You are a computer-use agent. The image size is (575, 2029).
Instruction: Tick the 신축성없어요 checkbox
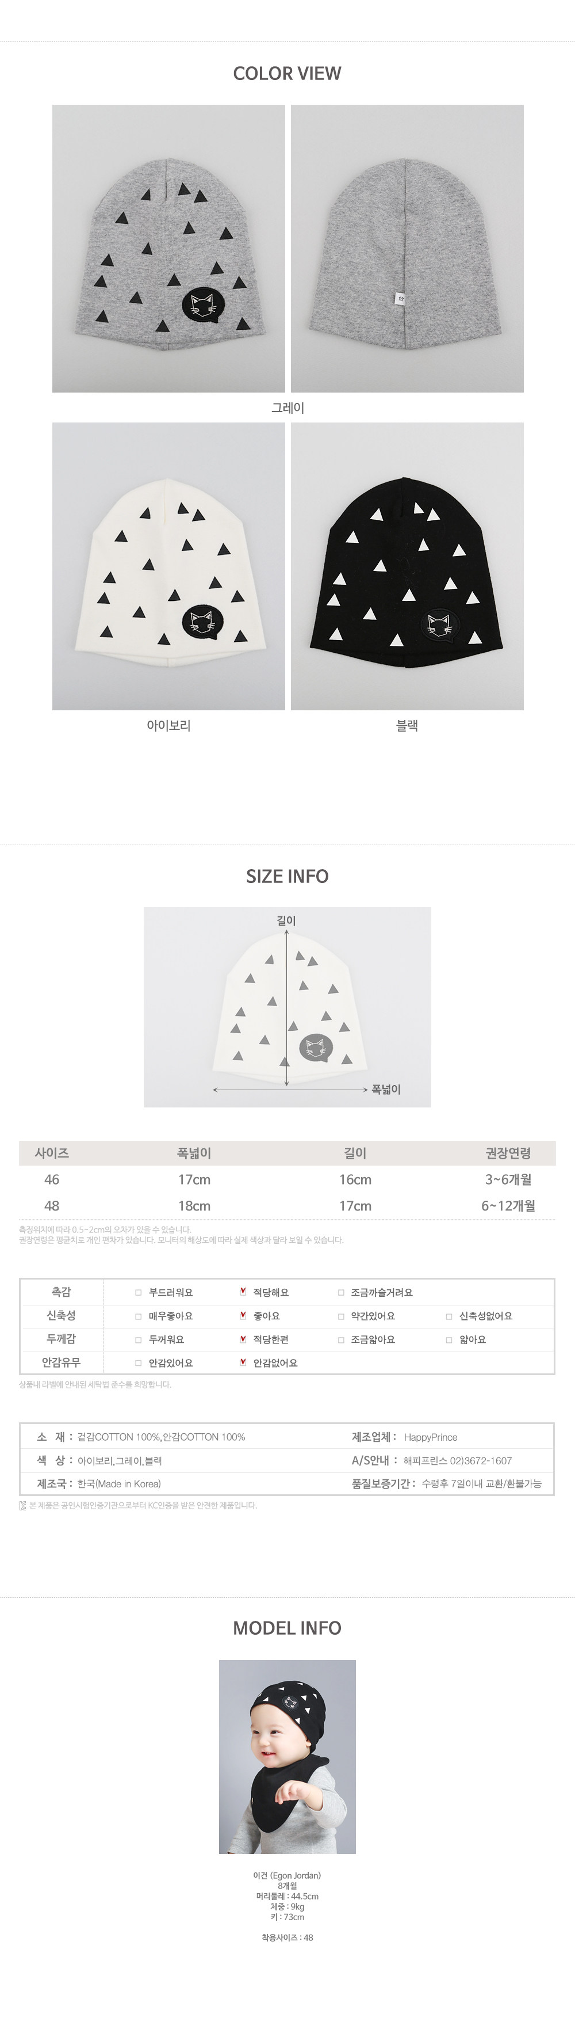pyautogui.click(x=449, y=1316)
